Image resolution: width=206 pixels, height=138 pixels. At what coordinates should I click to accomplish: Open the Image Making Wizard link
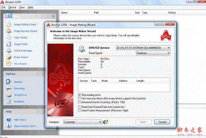click(x=25, y=24)
